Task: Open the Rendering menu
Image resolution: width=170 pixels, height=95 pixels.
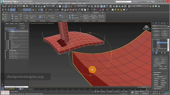Action: tap(53, 4)
